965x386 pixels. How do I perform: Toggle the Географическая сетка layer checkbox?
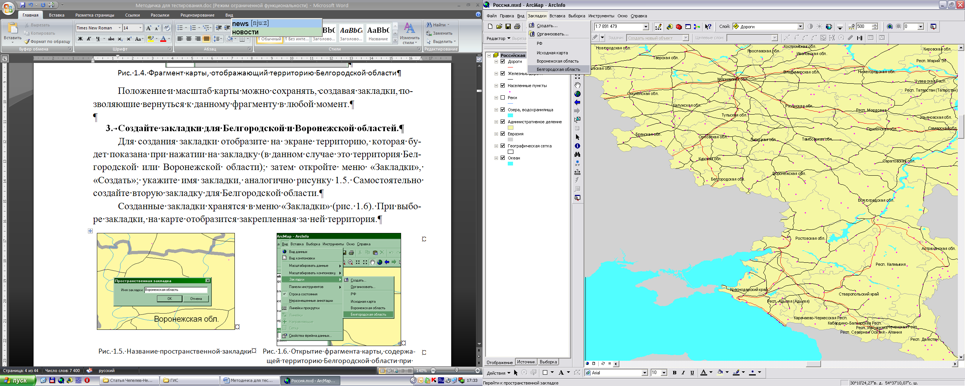(502, 146)
